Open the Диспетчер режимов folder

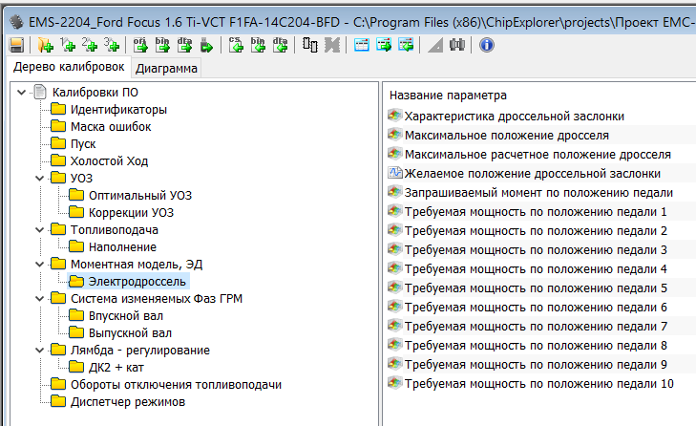click(x=127, y=402)
